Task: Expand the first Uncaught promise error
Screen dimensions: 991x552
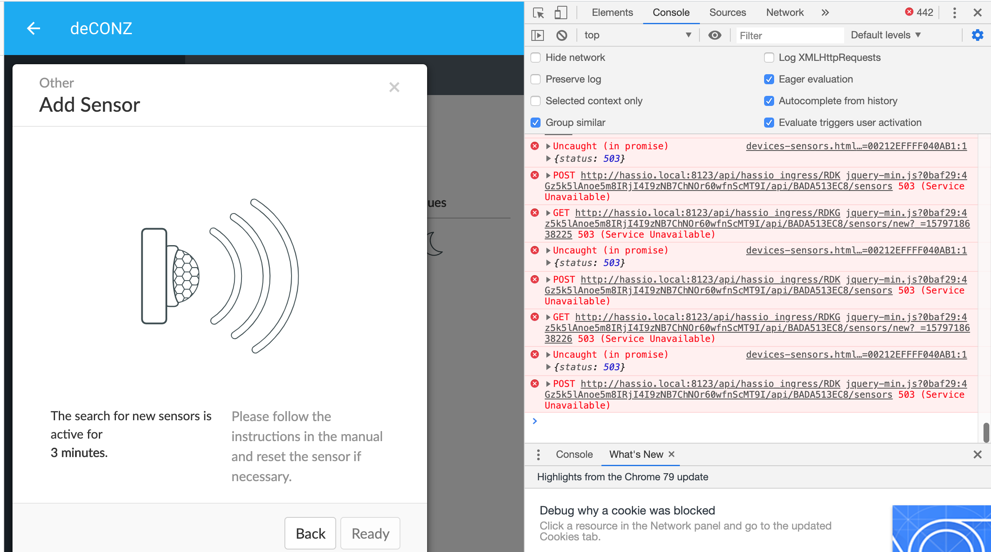Action: [547, 146]
